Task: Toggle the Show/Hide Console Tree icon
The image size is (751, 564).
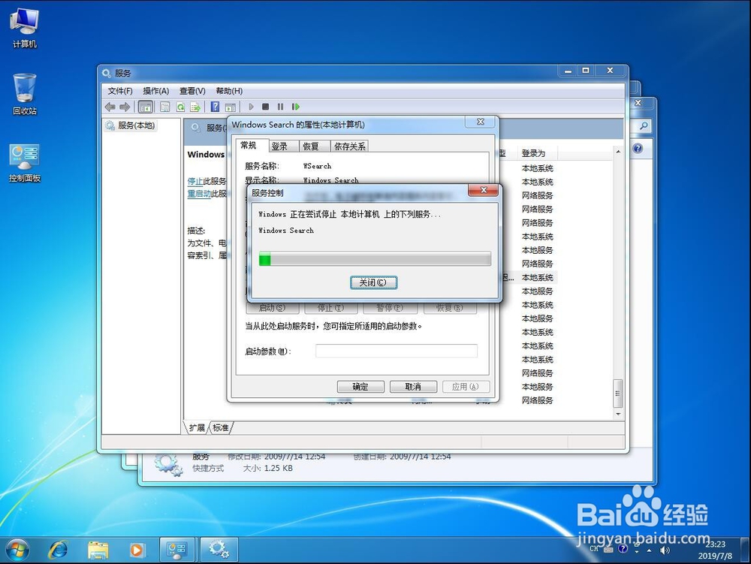Action: point(145,107)
